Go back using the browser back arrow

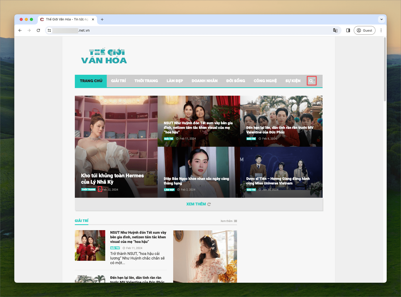tap(20, 30)
